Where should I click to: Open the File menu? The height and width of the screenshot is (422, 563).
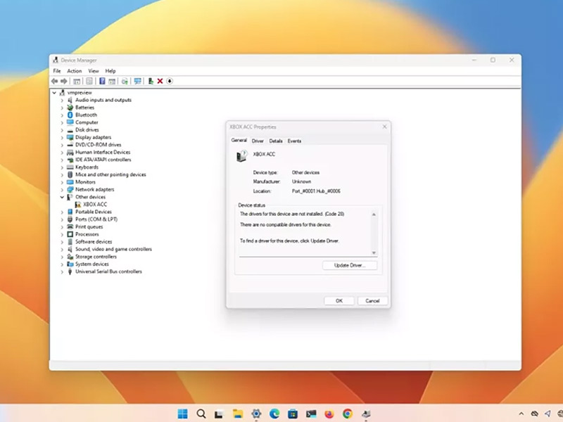(x=57, y=71)
